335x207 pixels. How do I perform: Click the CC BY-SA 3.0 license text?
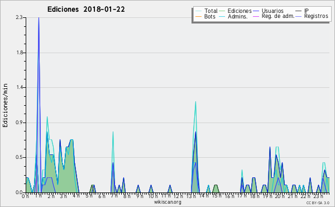click(x=318, y=203)
